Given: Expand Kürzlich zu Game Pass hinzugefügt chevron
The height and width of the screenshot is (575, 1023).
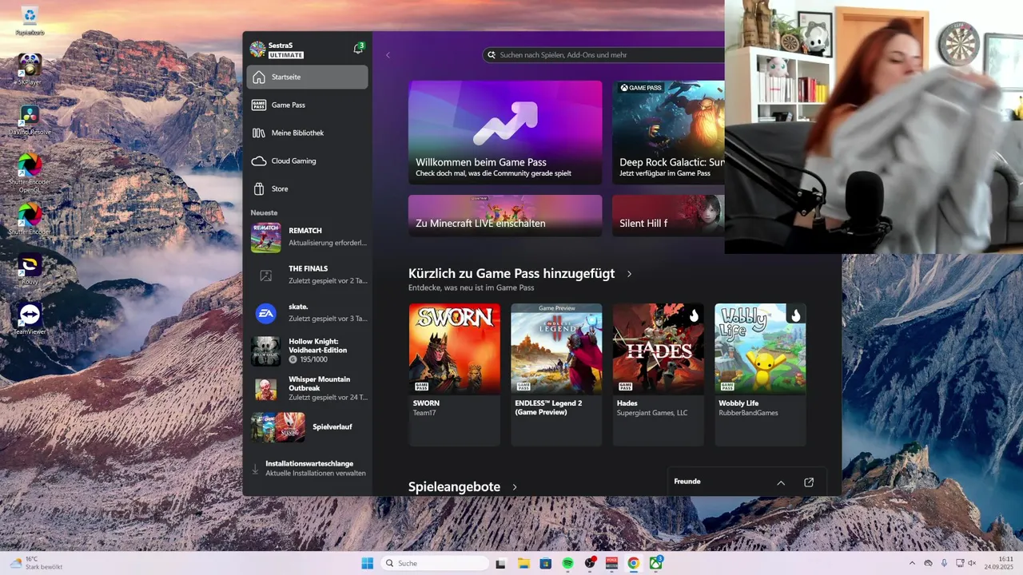Looking at the screenshot, I should (x=629, y=274).
